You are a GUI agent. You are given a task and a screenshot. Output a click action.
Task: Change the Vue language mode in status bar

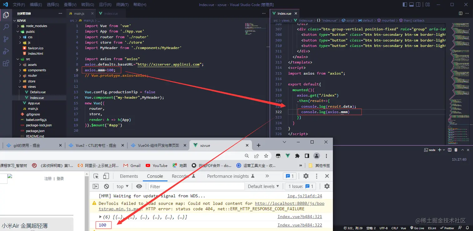pyautogui.click(x=404, y=228)
